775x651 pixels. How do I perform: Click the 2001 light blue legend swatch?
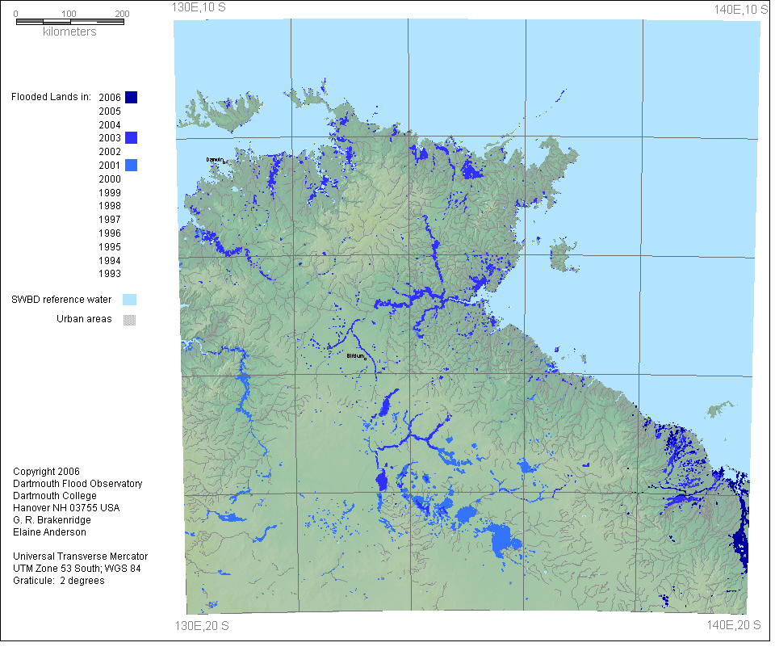[x=131, y=166]
